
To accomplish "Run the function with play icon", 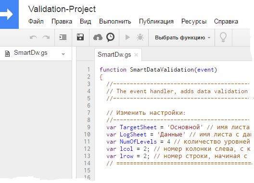I will [x=127, y=37].
